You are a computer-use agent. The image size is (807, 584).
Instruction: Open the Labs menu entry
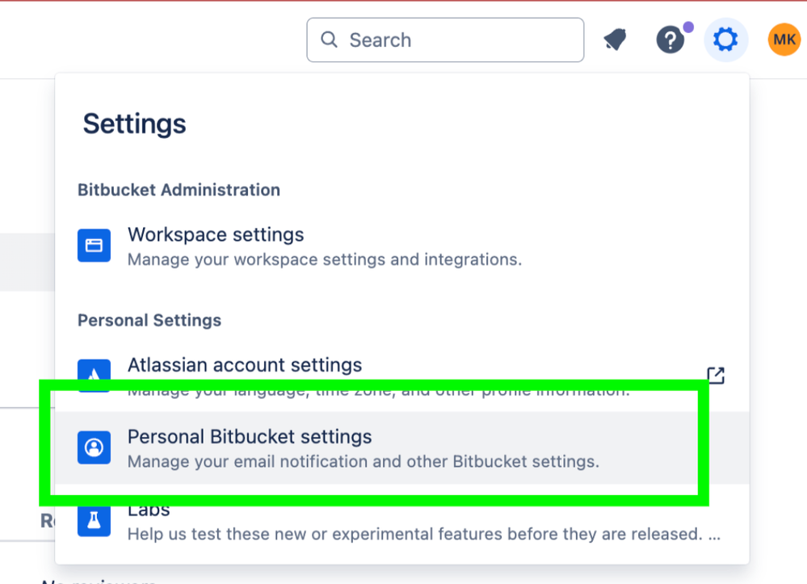[402, 521]
